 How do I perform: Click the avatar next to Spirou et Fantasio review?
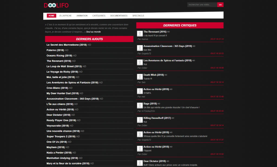pyautogui.click(x=140, y=62)
